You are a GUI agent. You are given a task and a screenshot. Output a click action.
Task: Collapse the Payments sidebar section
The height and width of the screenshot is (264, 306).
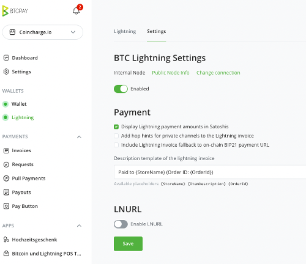click(79, 137)
